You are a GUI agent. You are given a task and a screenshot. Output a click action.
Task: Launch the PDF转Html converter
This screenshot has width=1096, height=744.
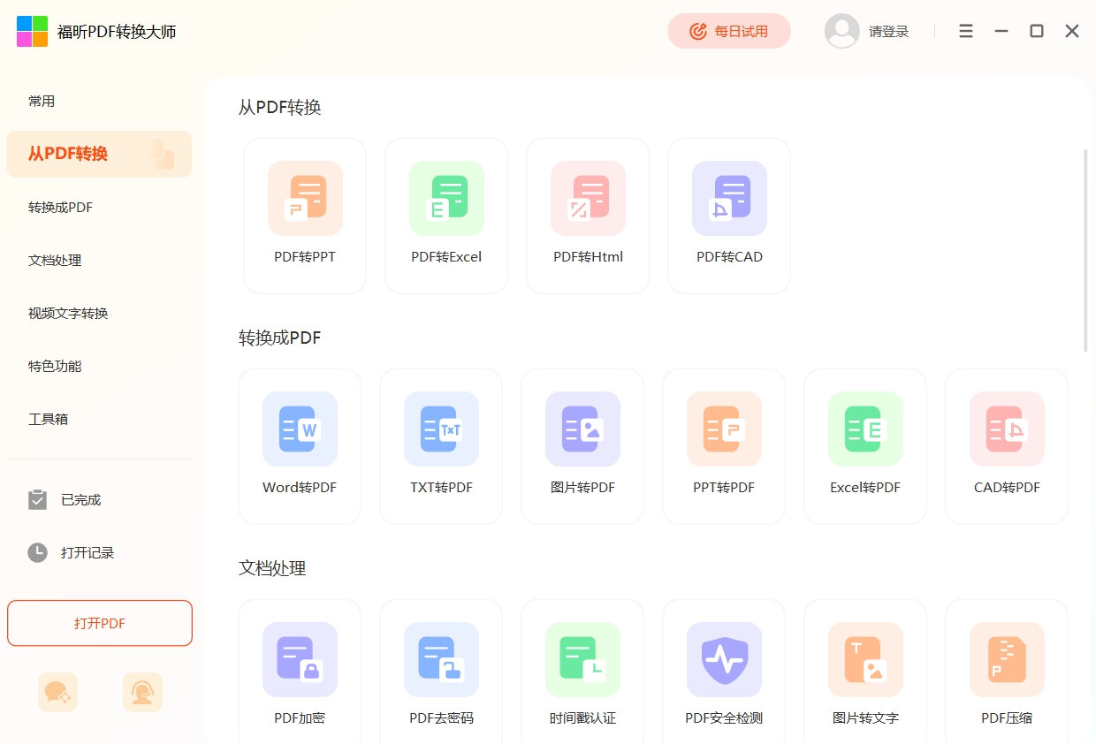[588, 199]
